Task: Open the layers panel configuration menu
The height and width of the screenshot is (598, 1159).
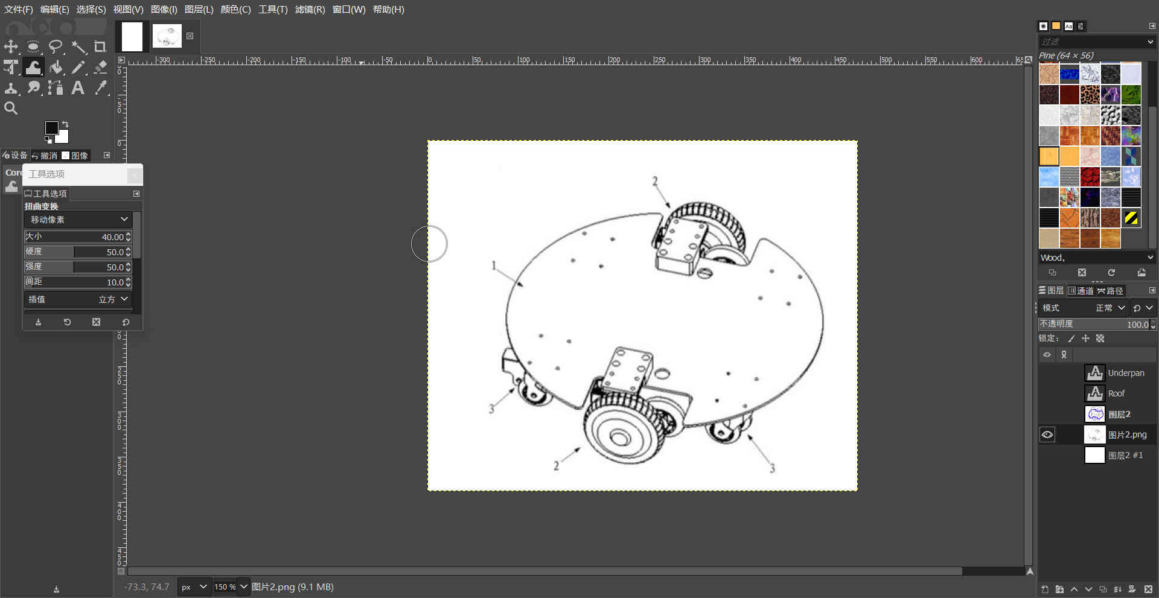Action: click(1152, 290)
